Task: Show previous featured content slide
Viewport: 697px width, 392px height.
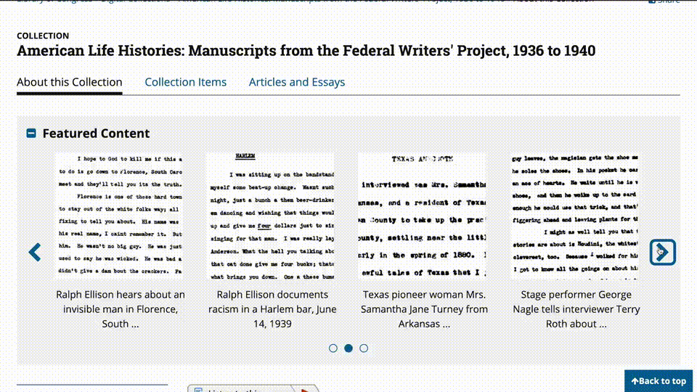Action: click(x=35, y=252)
